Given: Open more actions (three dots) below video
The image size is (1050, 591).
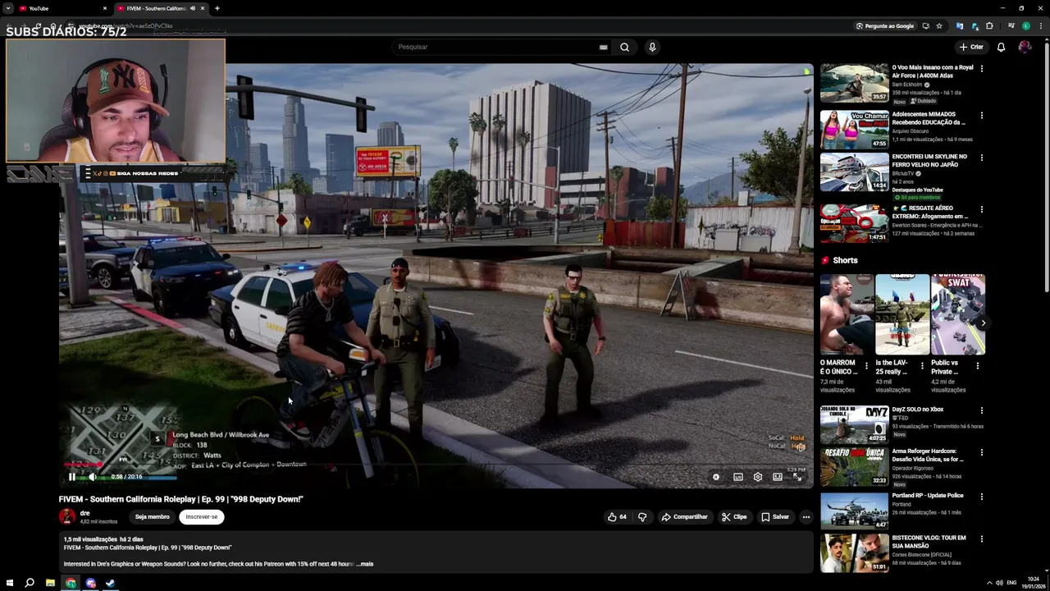Looking at the screenshot, I should (806, 517).
